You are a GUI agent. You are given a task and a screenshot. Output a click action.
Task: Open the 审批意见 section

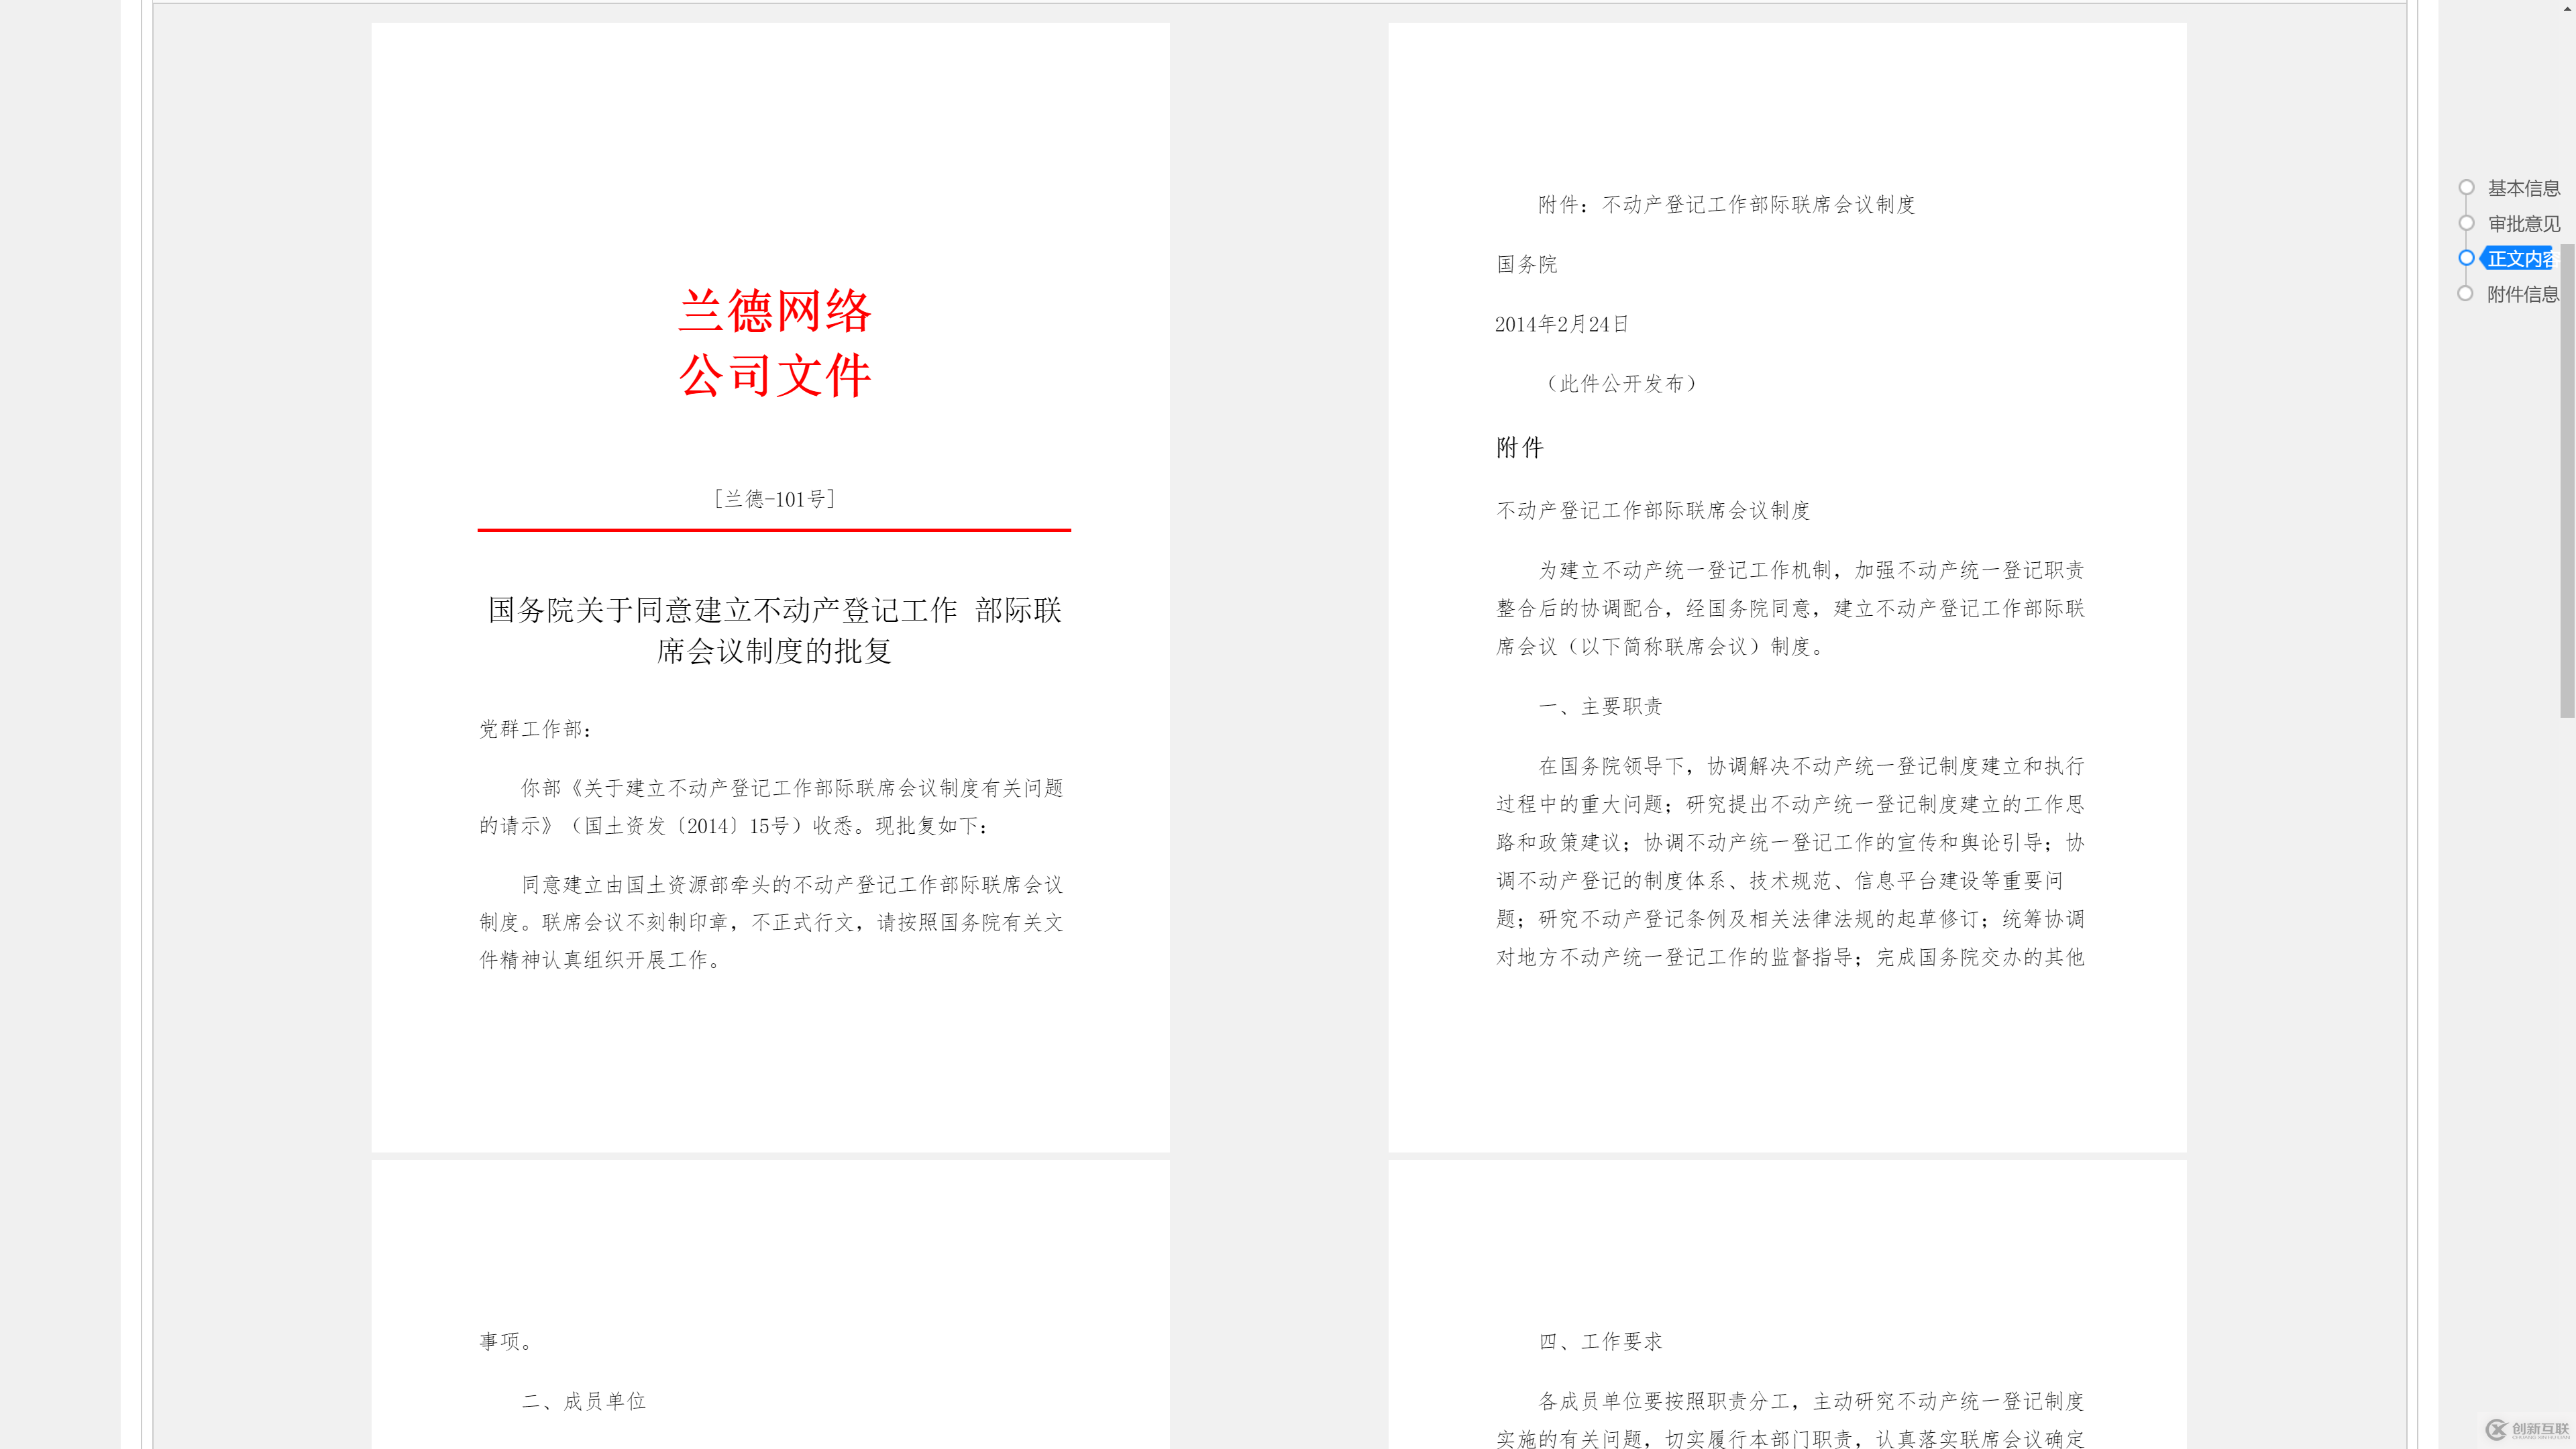point(2523,223)
